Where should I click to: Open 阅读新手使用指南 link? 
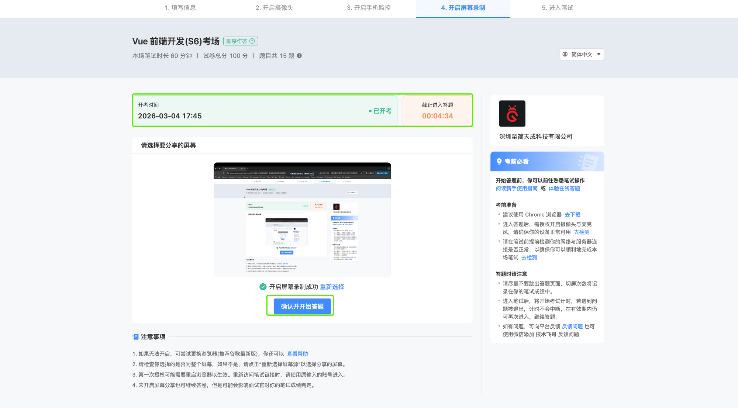point(516,189)
